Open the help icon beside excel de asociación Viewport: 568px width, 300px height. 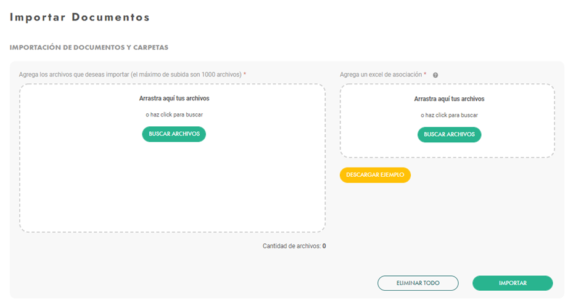click(x=435, y=75)
